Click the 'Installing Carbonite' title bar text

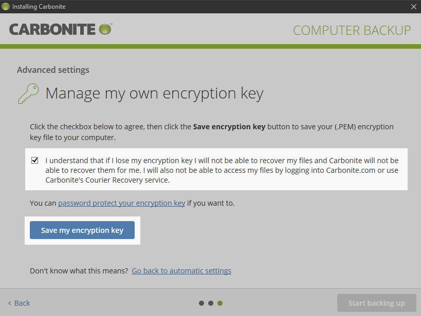coord(39,7)
